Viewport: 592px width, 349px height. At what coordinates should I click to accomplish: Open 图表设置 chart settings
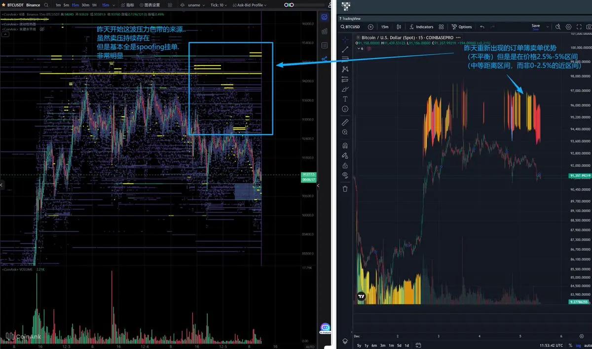click(151, 5)
